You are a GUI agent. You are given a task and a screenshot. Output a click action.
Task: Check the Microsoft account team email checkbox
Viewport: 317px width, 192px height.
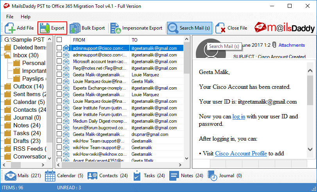[x=59, y=62]
